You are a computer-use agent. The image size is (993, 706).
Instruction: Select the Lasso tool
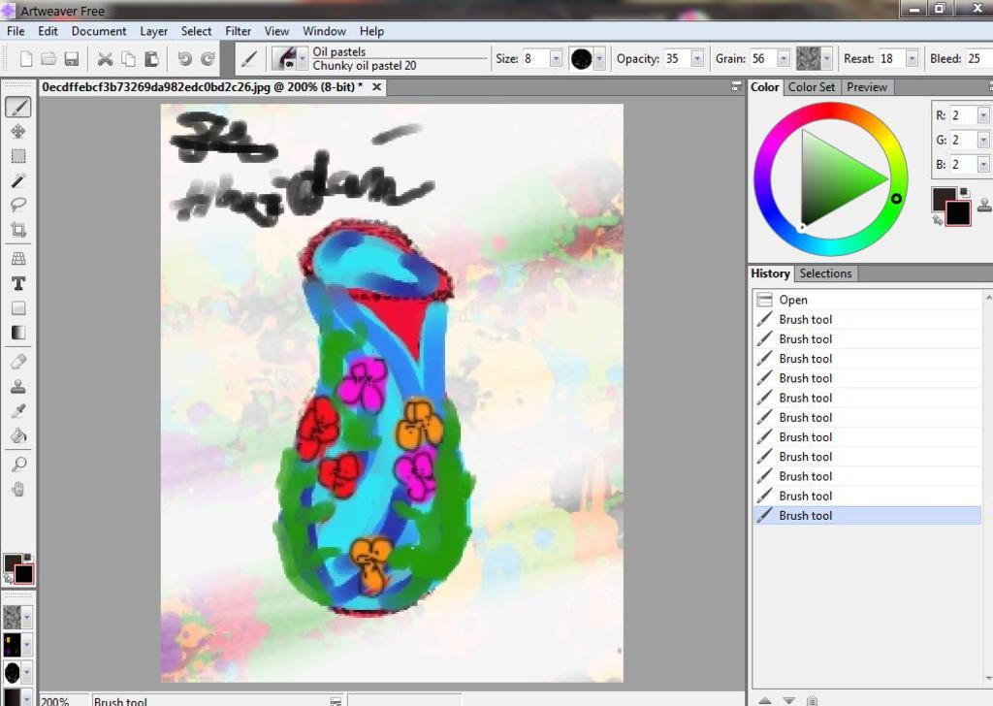point(18,205)
